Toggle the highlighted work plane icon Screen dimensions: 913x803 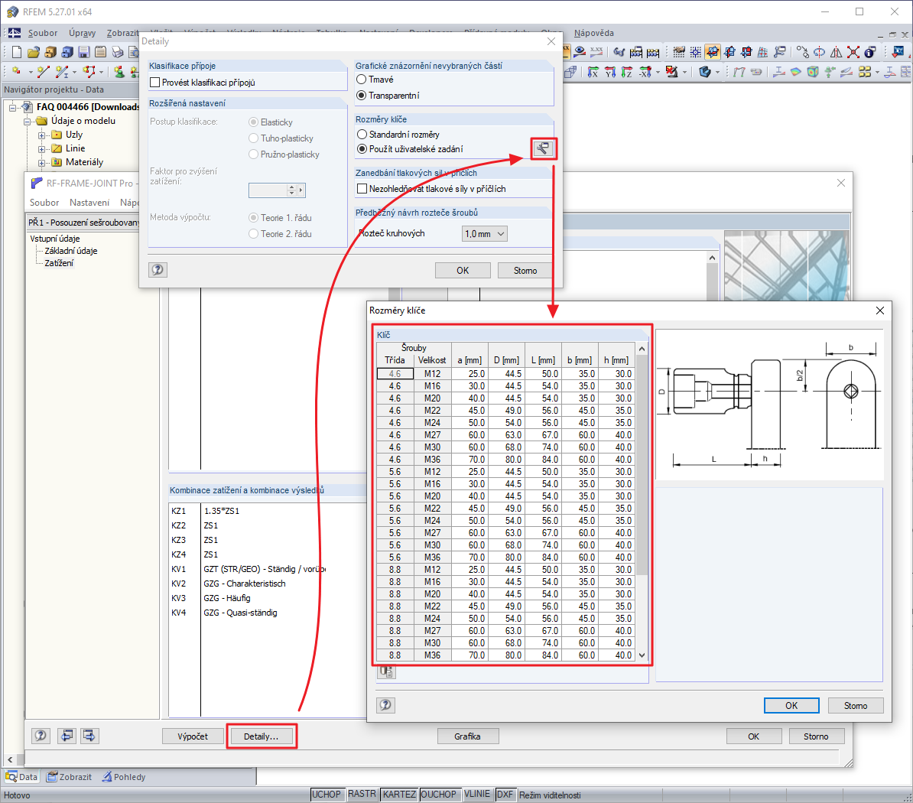[712, 53]
